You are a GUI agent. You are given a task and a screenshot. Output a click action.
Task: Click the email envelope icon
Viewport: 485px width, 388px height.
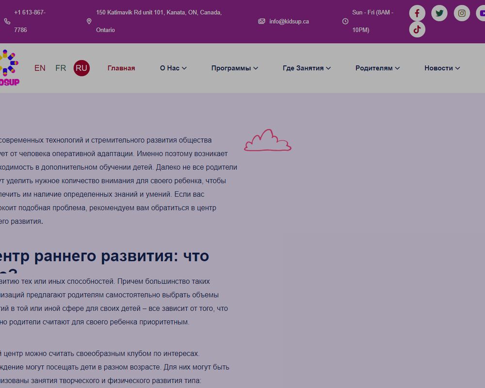point(261,21)
